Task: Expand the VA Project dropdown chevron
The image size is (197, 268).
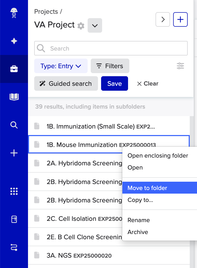Action: pos(95,25)
